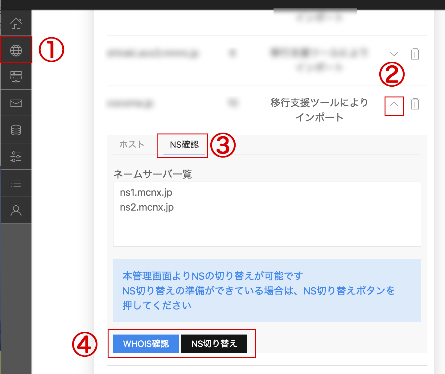This screenshot has height=374, width=445.
Task: Click the WHOIS確認 button
Action: pyautogui.click(x=146, y=343)
